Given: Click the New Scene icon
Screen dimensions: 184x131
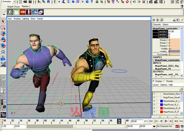Looking at the screenshot, I should (20, 2).
